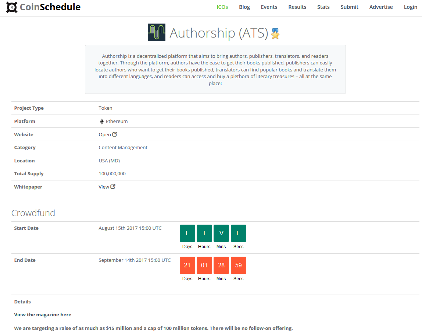422x334 pixels.
Task: Click the 'Crowdfund' section heading
Action: point(33,213)
